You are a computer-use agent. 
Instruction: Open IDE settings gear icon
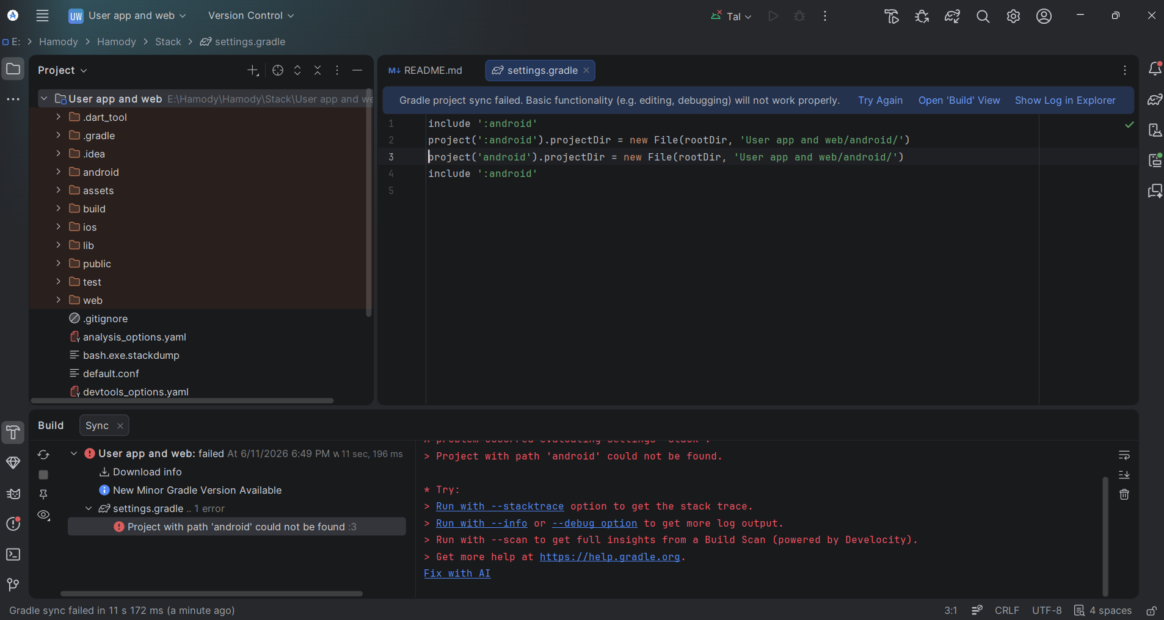coord(1014,16)
